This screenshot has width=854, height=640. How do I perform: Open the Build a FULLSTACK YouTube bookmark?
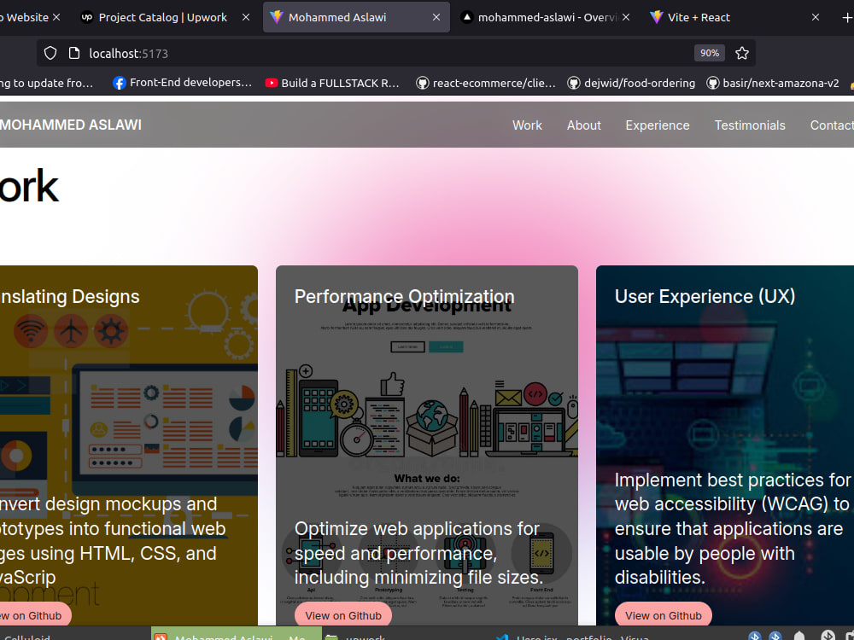332,83
